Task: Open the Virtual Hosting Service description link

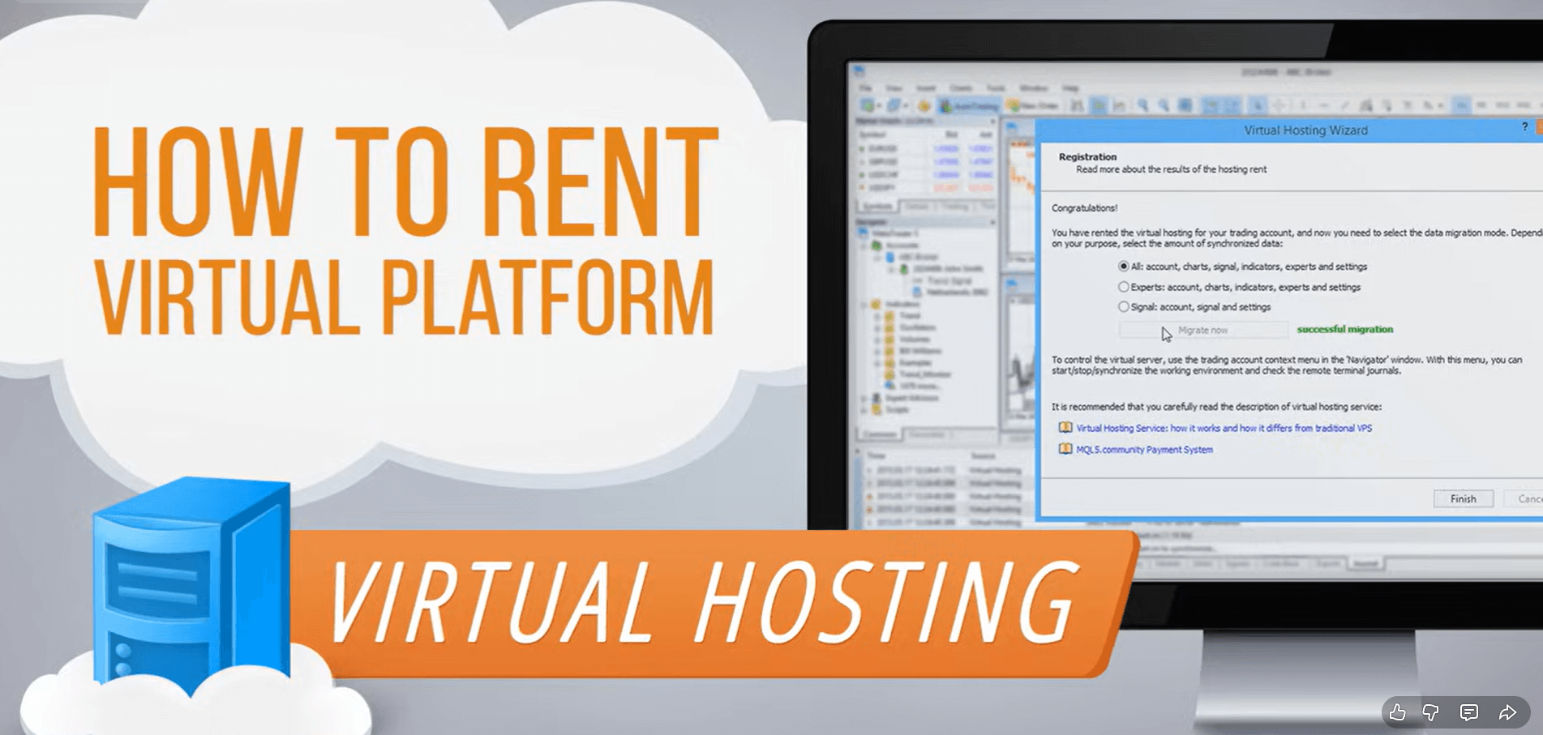Action: click(x=1224, y=428)
